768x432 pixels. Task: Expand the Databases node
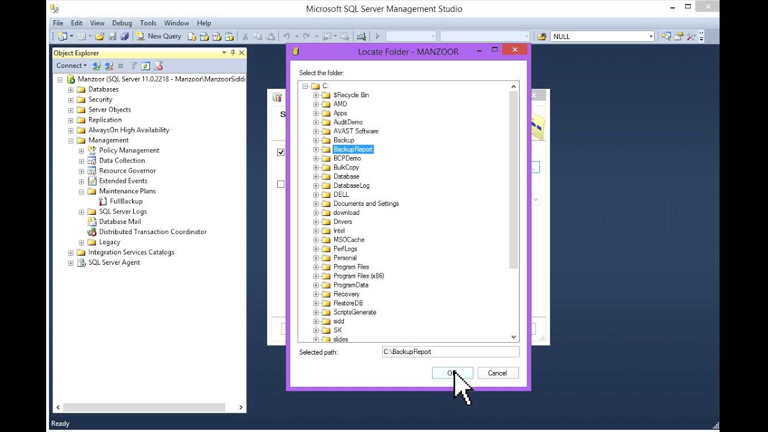click(x=71, y=89)
